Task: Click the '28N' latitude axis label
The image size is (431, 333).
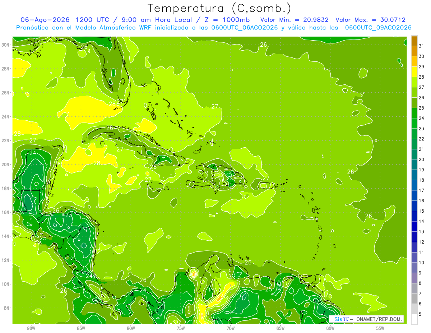Action: [x=5, y=69]
